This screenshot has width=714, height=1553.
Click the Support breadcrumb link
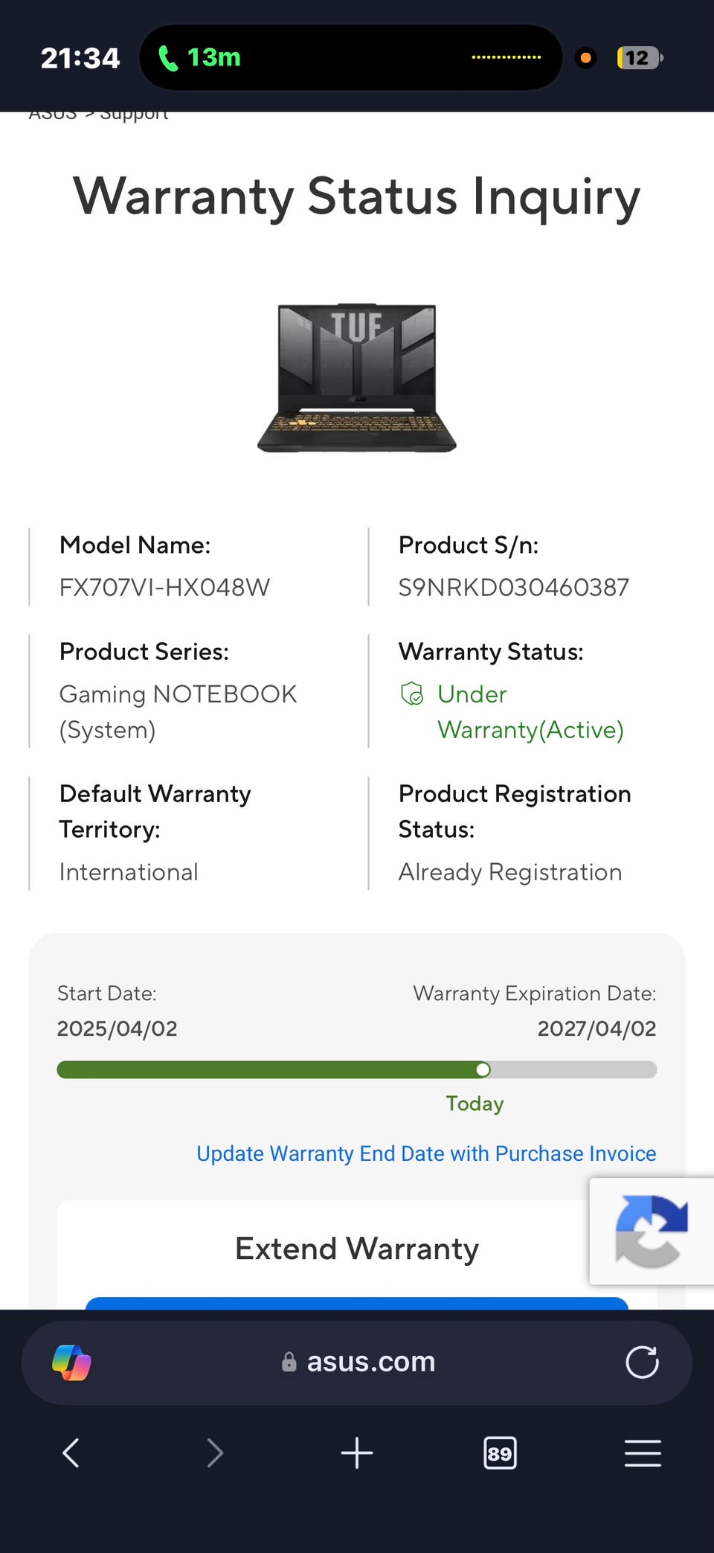click(134, 115)
